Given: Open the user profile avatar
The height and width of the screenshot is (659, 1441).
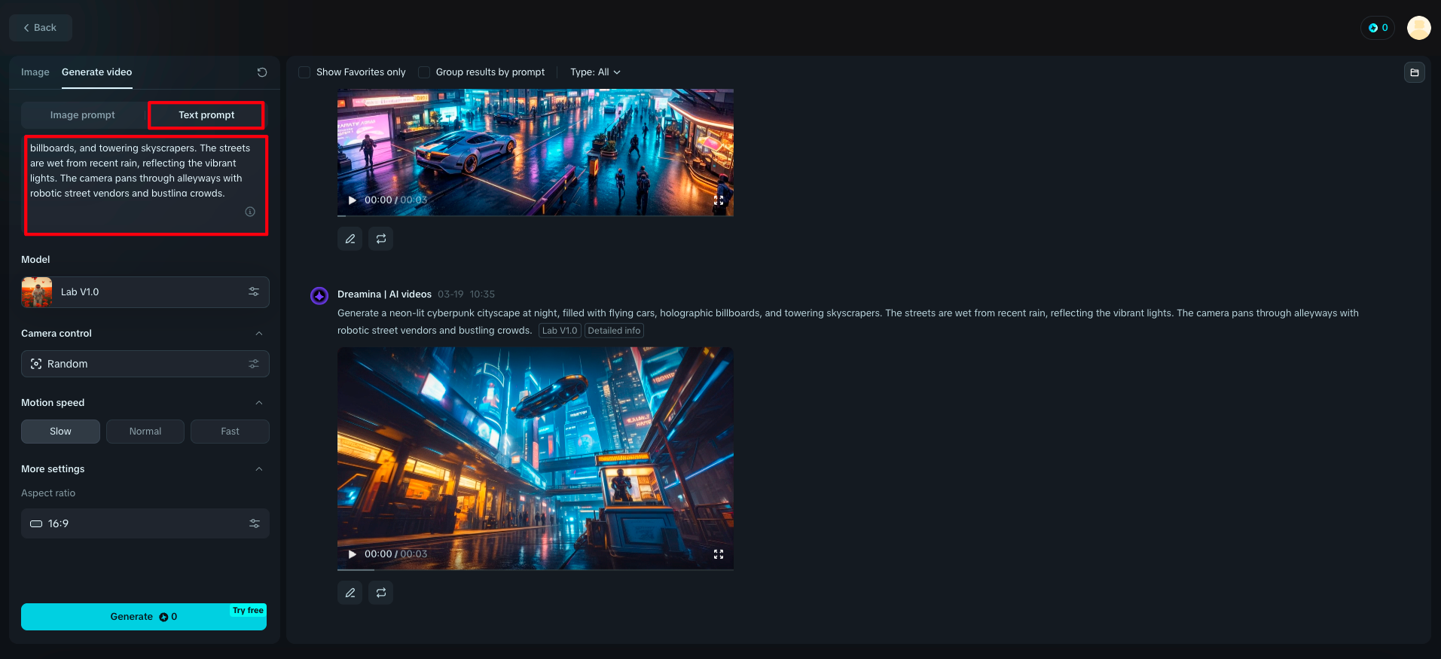Looking at the screenshot, I should pos(1419,28).
